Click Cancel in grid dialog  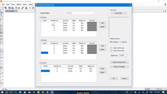point(124,79)
